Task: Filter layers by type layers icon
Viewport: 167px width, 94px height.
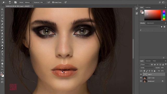Action: tap(158, 64)
